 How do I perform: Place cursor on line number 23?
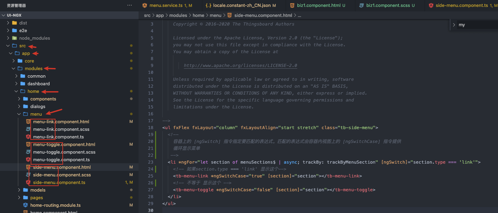pos(150,162)
